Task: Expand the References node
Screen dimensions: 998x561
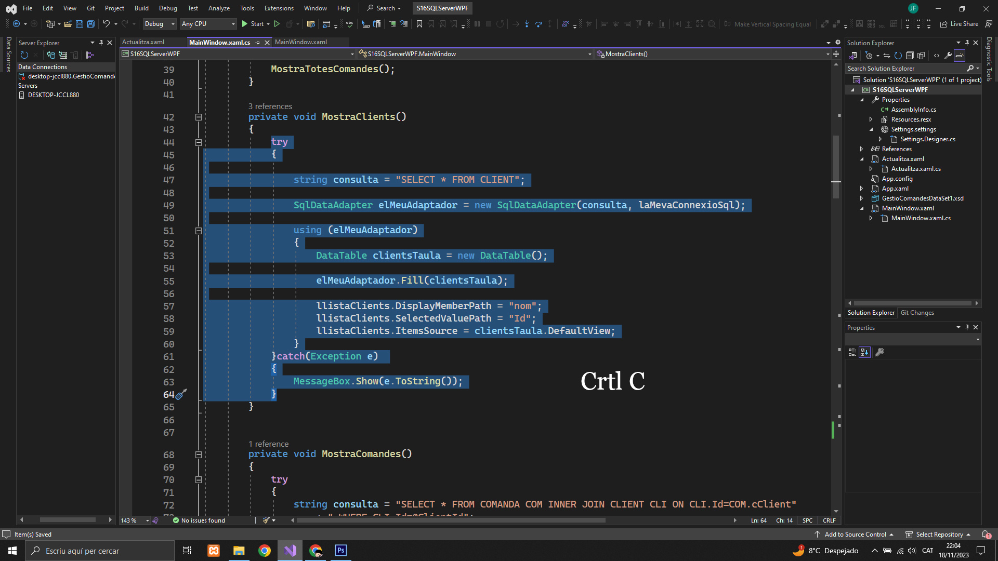Action: click(x=862, y=149)
